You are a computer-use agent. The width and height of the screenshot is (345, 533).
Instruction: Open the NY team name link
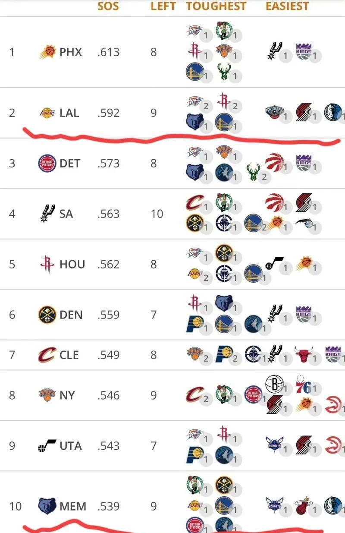pos(67,395)
